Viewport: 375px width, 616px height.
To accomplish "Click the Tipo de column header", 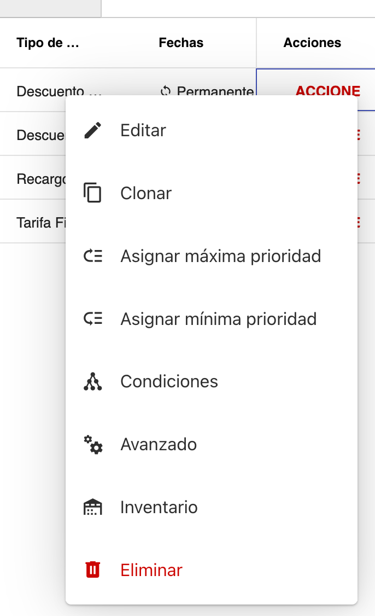I will point(46,42).
